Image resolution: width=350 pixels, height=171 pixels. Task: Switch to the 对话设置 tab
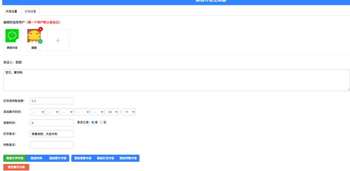click(30, 11)
